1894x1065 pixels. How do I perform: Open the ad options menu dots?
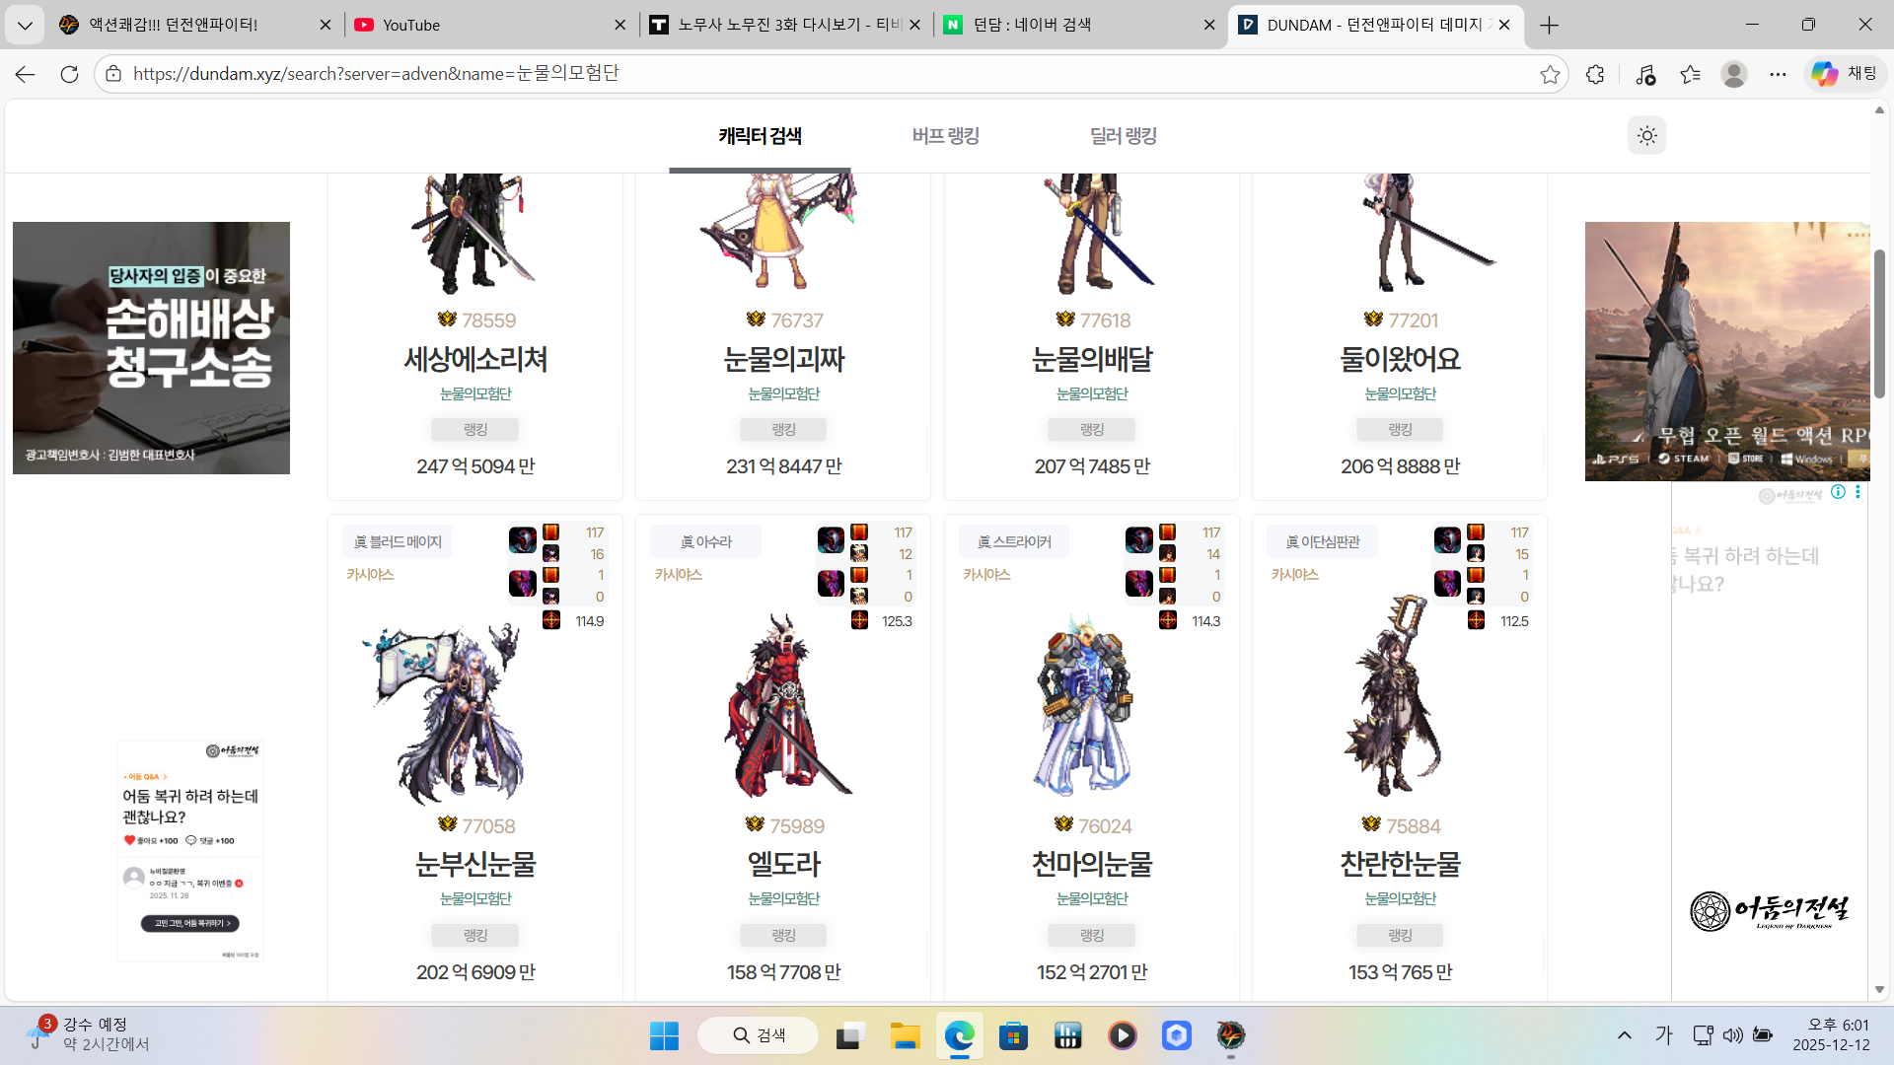coord(1858,492)
